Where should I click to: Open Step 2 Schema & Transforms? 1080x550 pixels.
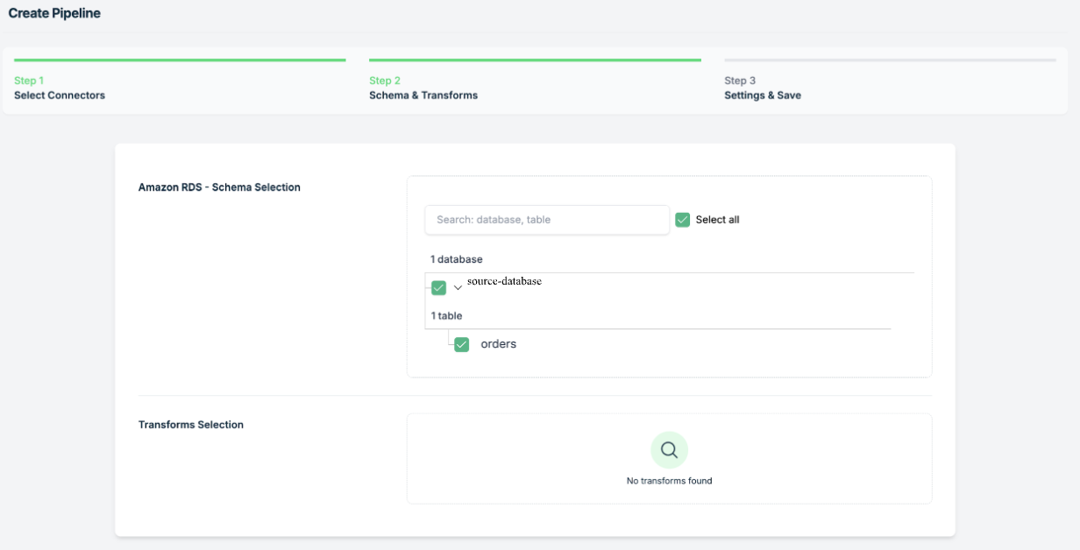click(x=535, y=81)
